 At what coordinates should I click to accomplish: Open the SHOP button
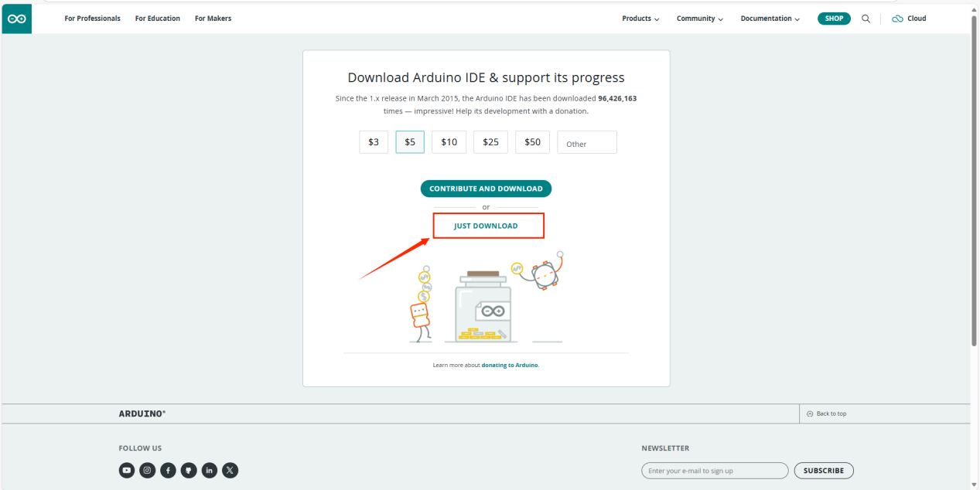point(834,19)
